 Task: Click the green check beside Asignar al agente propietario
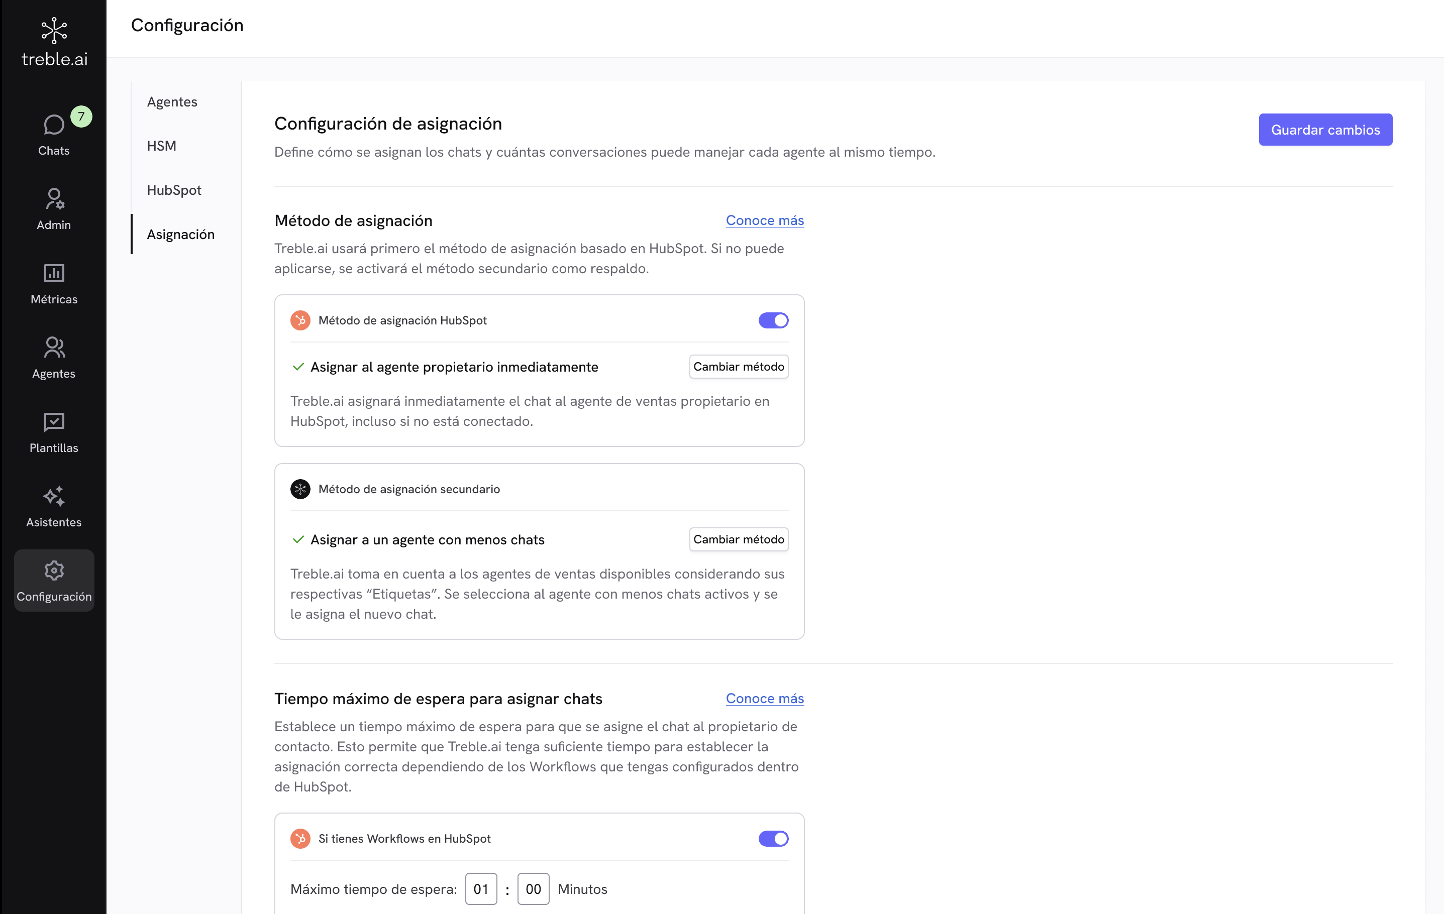298,366
